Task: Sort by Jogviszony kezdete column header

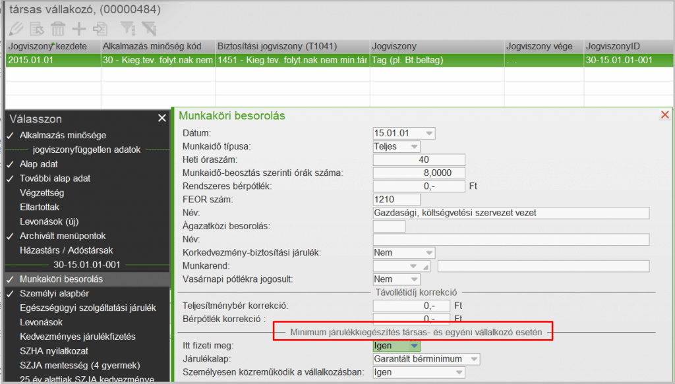Action: (x=51, y=47)
